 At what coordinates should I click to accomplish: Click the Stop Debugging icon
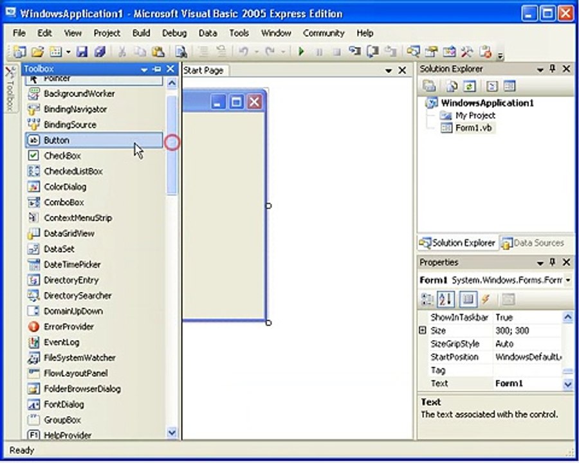[336, 52]
